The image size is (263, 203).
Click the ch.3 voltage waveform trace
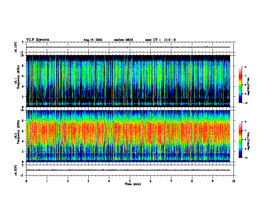click(128, 170)
